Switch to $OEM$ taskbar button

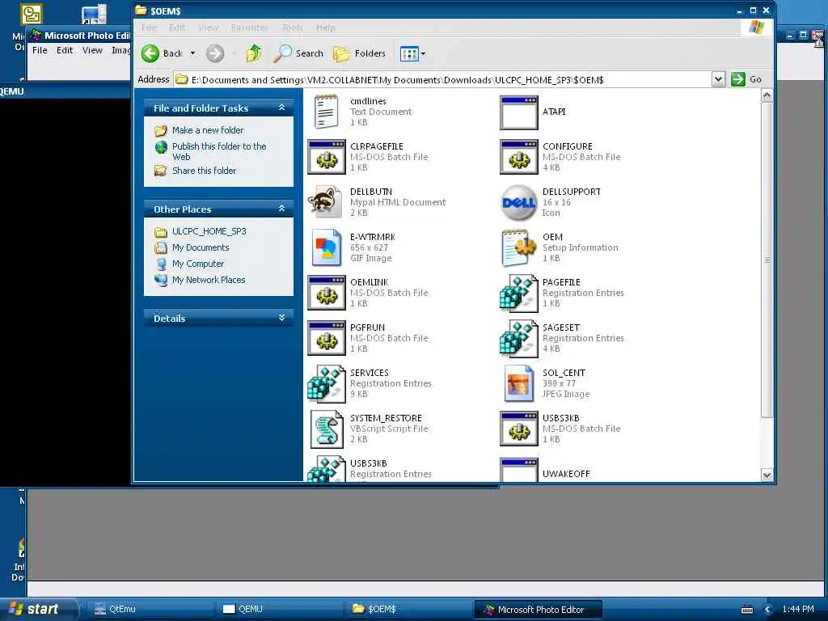coord(409,609)
